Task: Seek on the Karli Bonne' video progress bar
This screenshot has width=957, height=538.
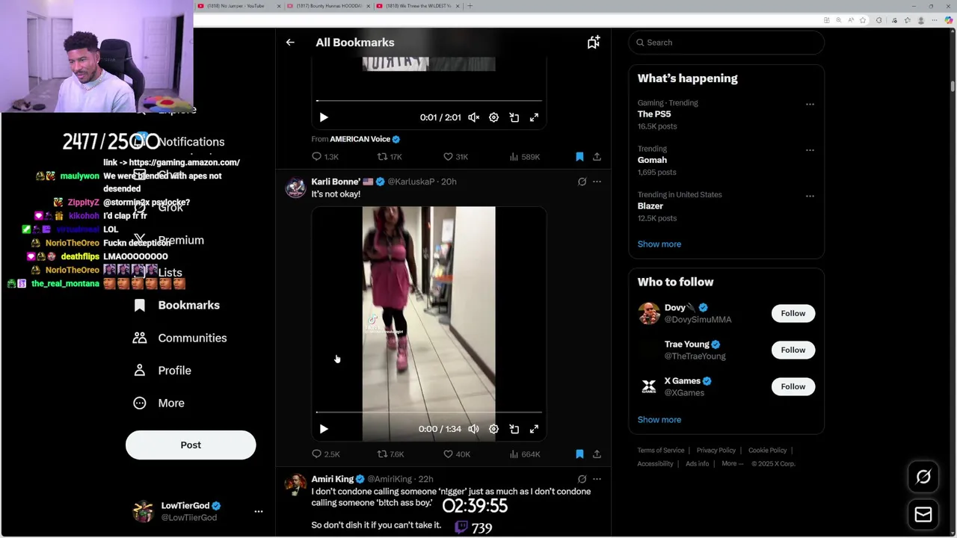Action: tap(428, 412)
